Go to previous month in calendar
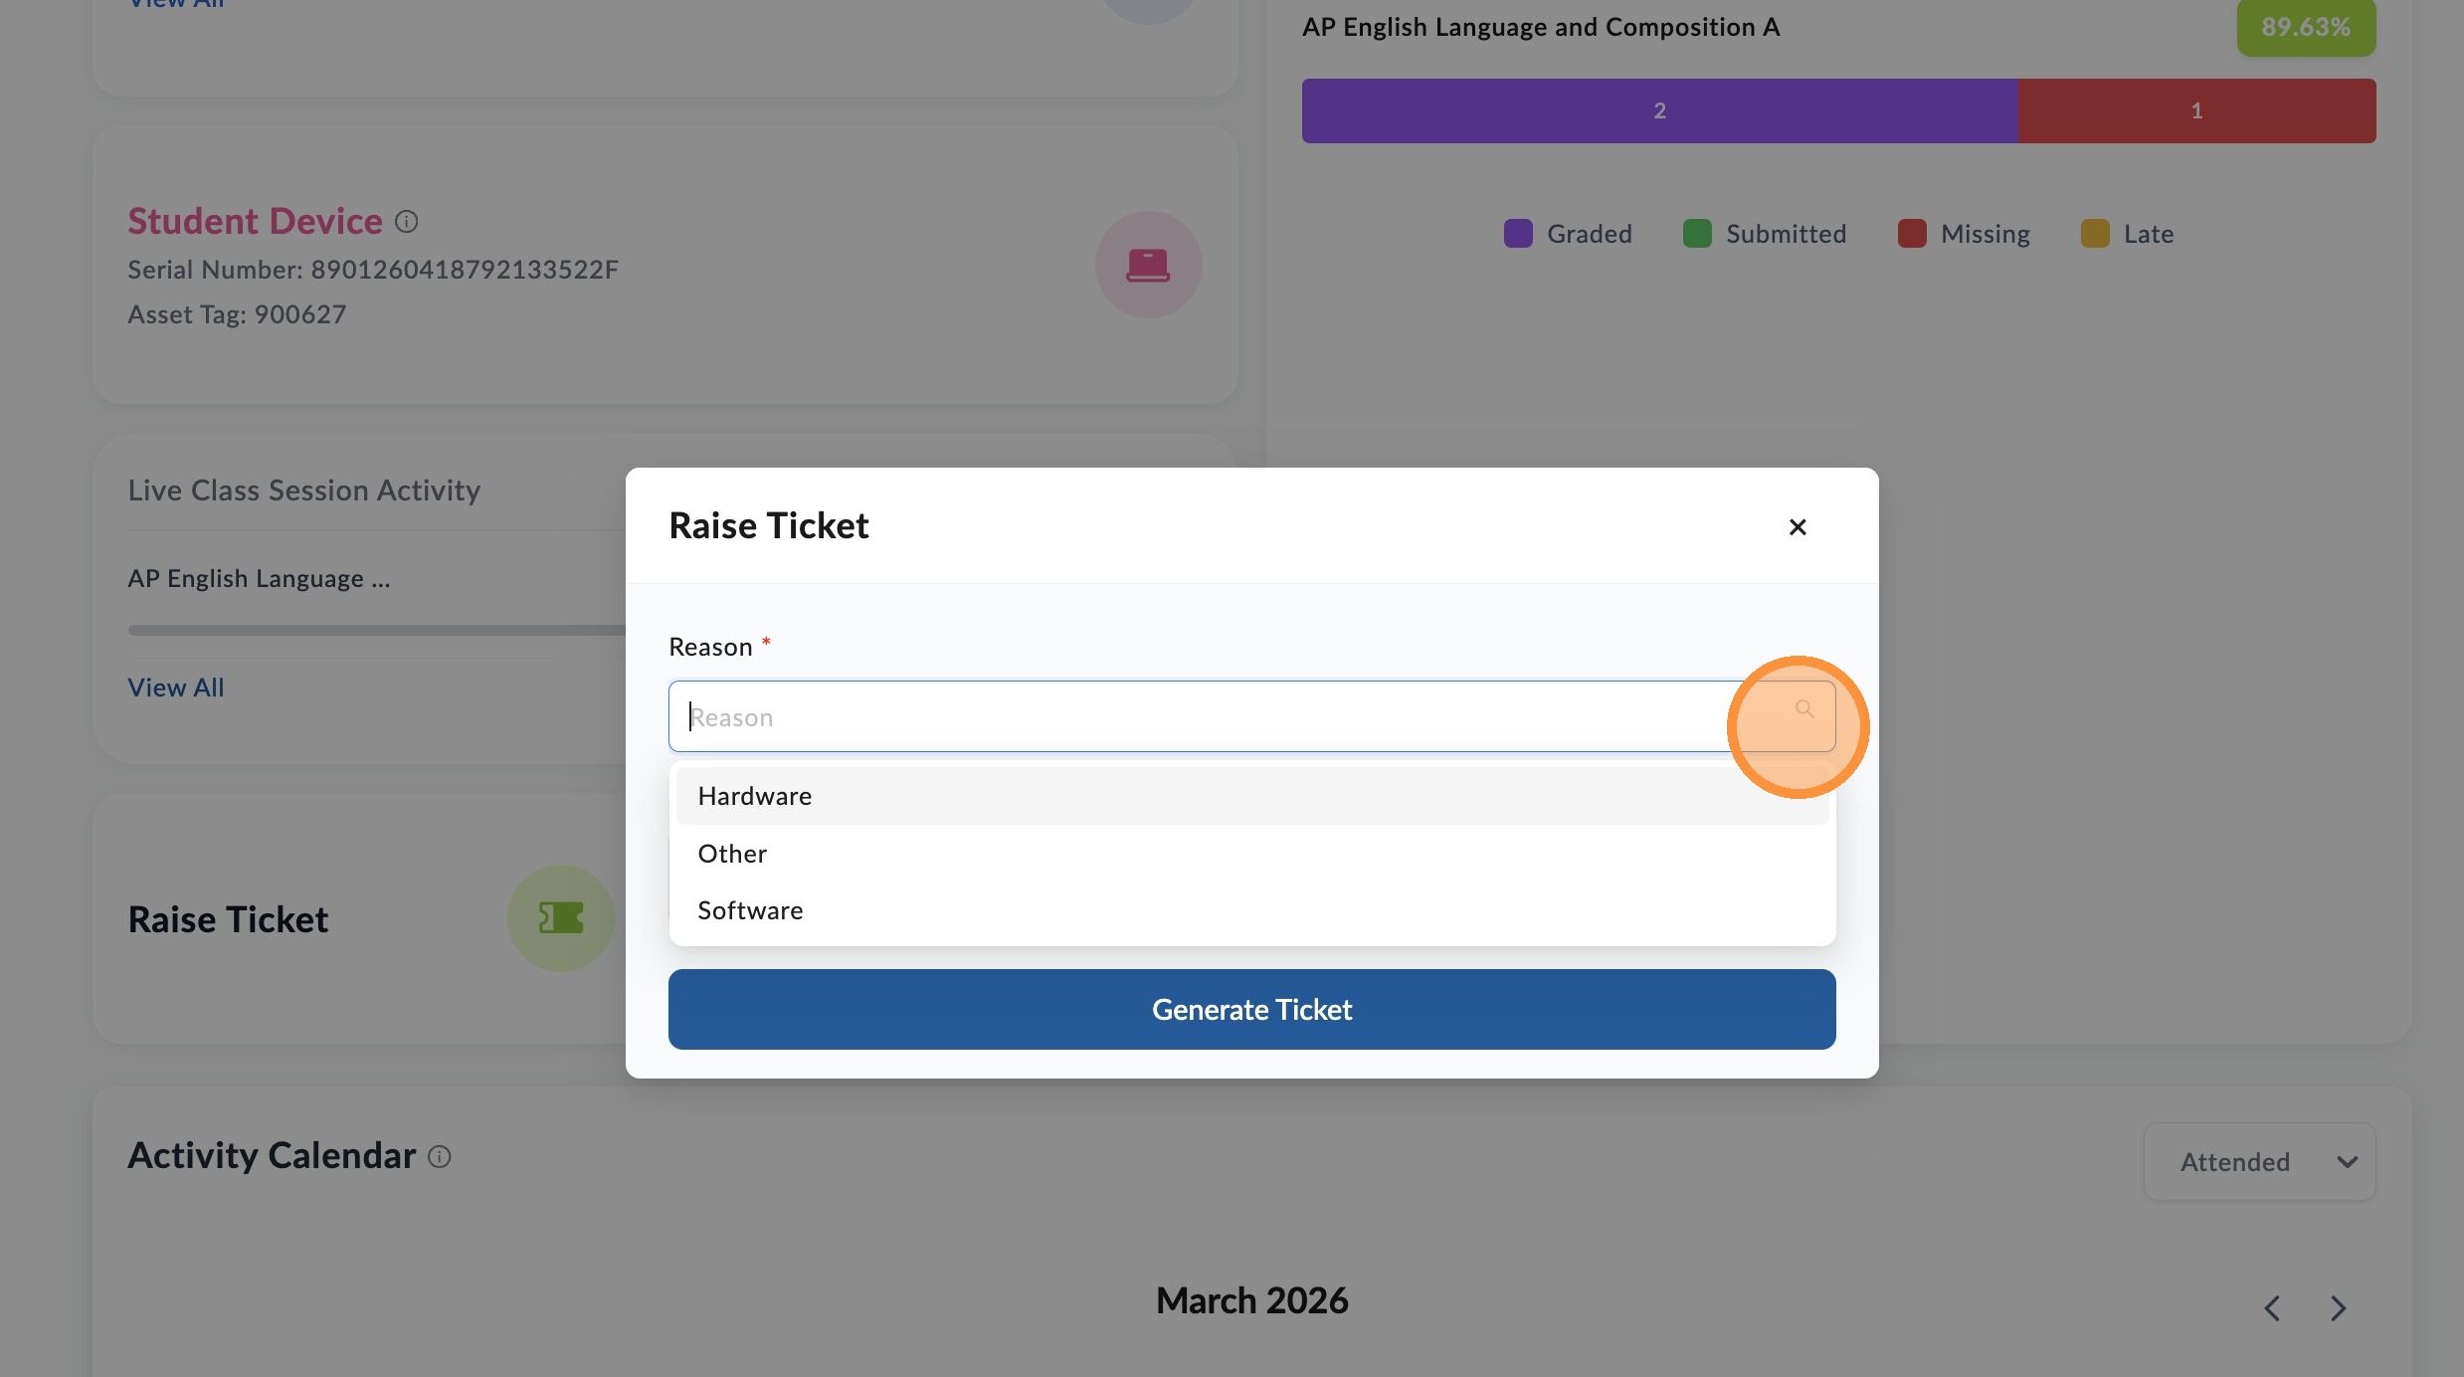The image size is (2464, 1377). [2271, 1308]
